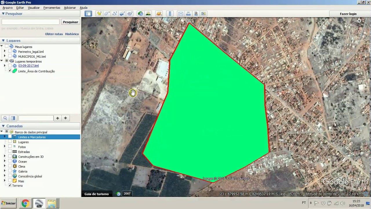Expand the 03-09-2017.kml node
Viewport: 371px width, 209px height.
[x=4, y=66]
